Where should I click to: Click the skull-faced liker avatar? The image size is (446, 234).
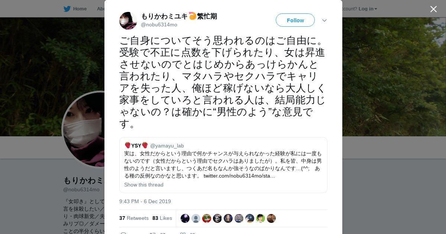[x=217, y=218]
